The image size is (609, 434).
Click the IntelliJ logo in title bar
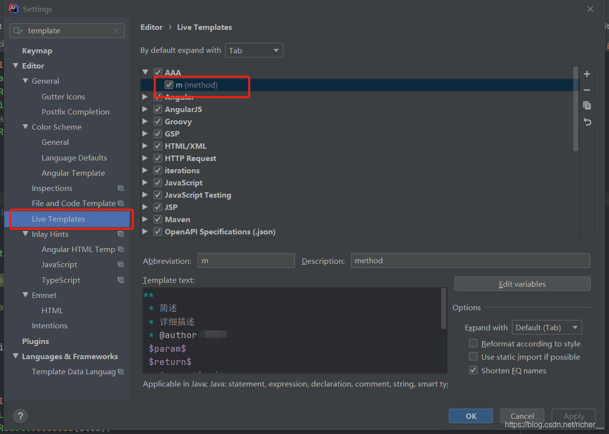(x=14, y=9)
